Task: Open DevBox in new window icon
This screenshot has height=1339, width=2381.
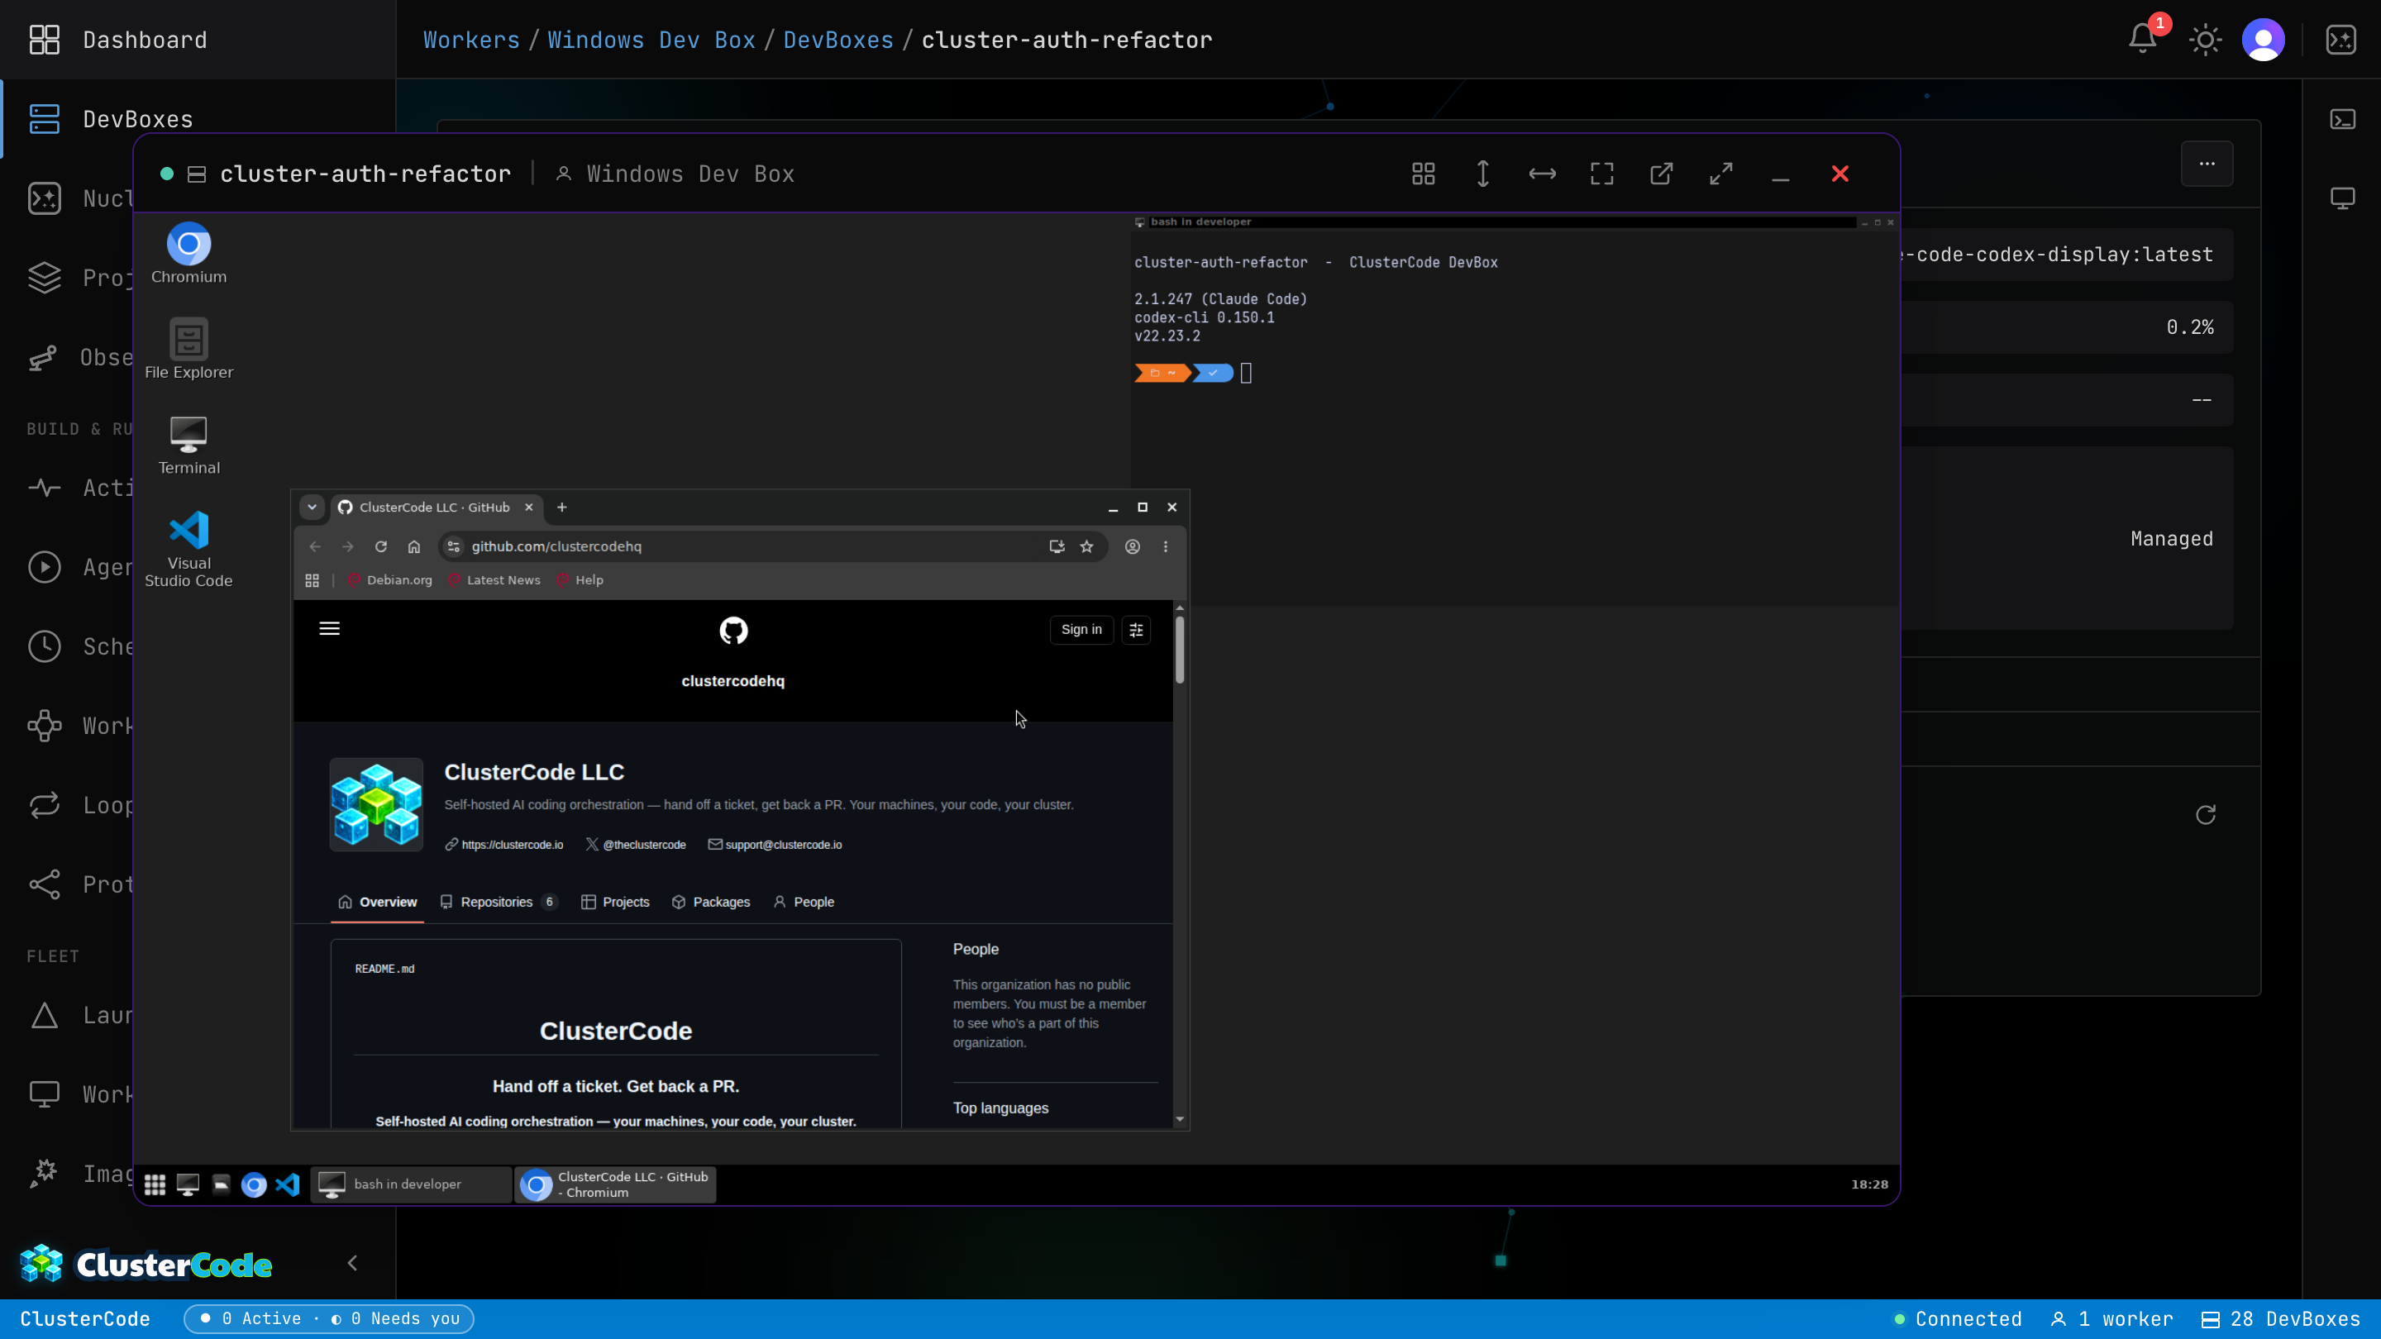Action: click(1661, 174)
